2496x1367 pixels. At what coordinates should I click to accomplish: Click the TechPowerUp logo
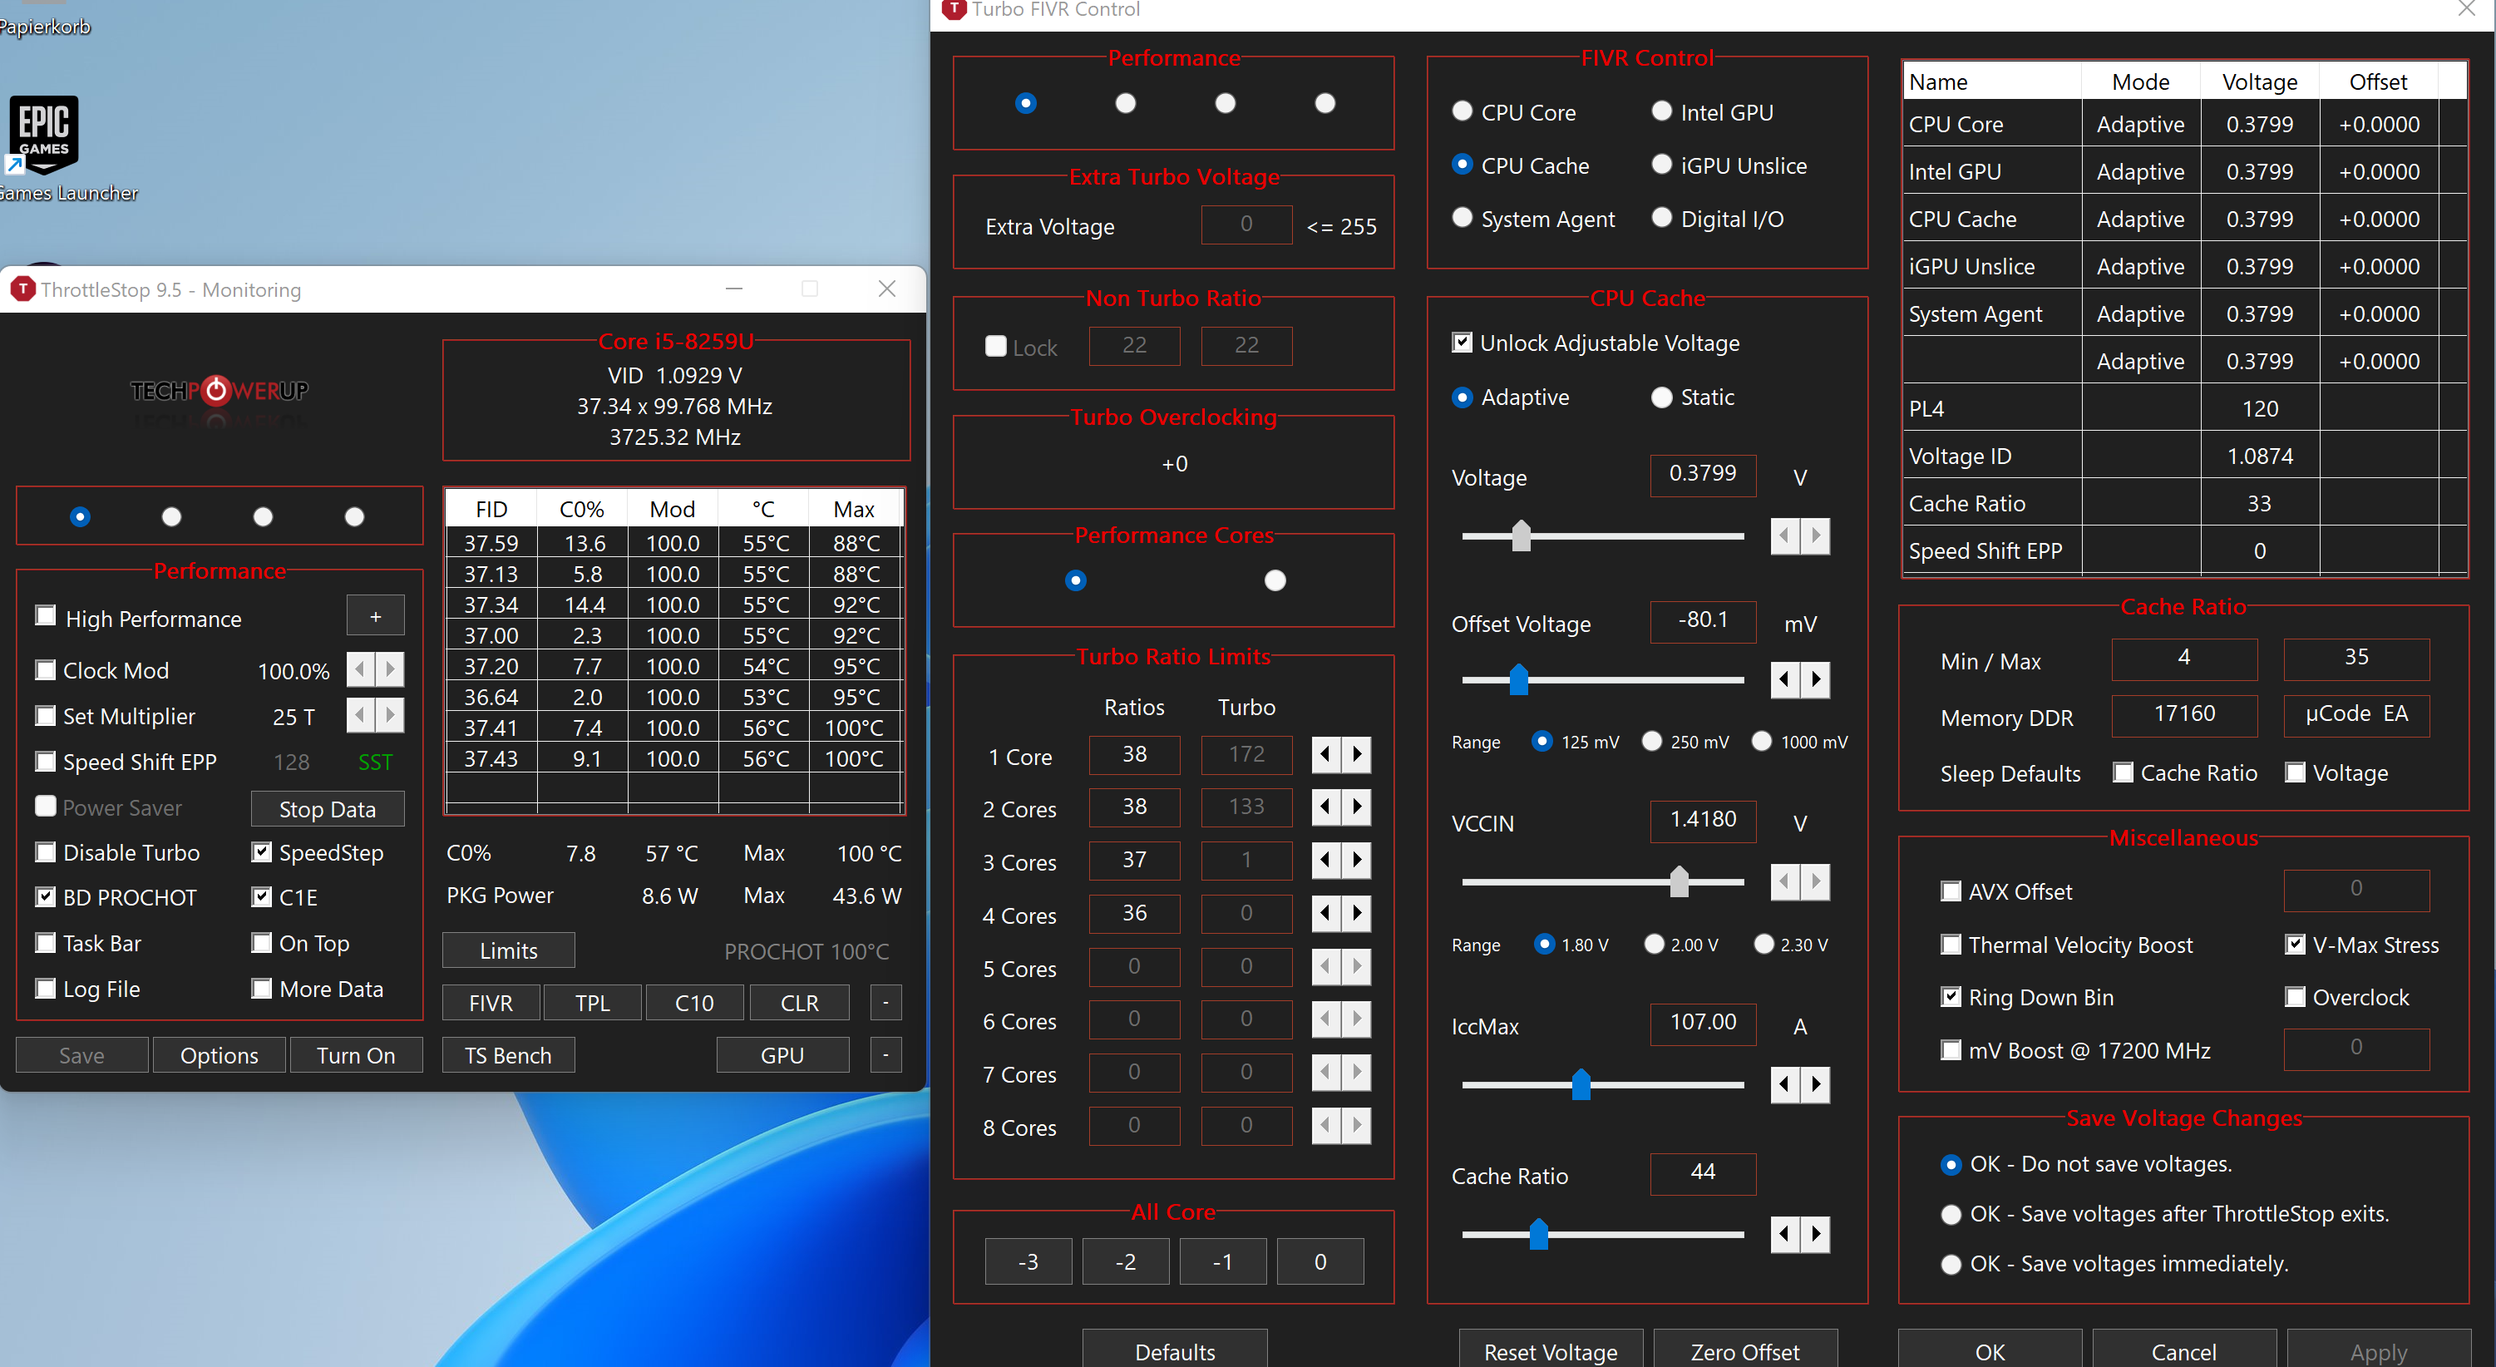(219, 391)
